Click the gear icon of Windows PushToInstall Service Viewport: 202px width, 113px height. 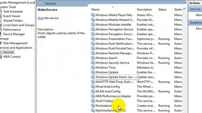pos(92,48)
